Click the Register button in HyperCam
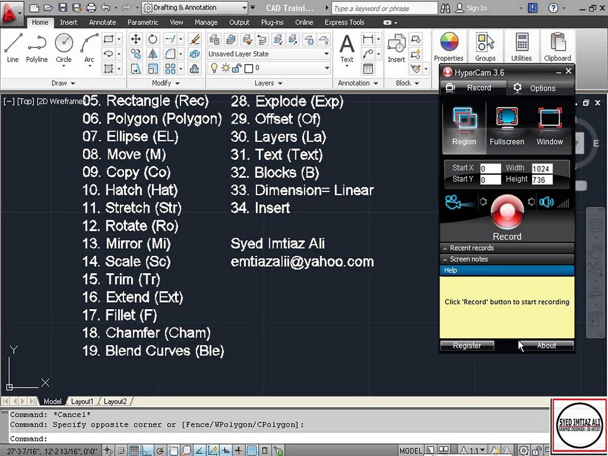This screenshot has height=456, width=608. [467, 346]
